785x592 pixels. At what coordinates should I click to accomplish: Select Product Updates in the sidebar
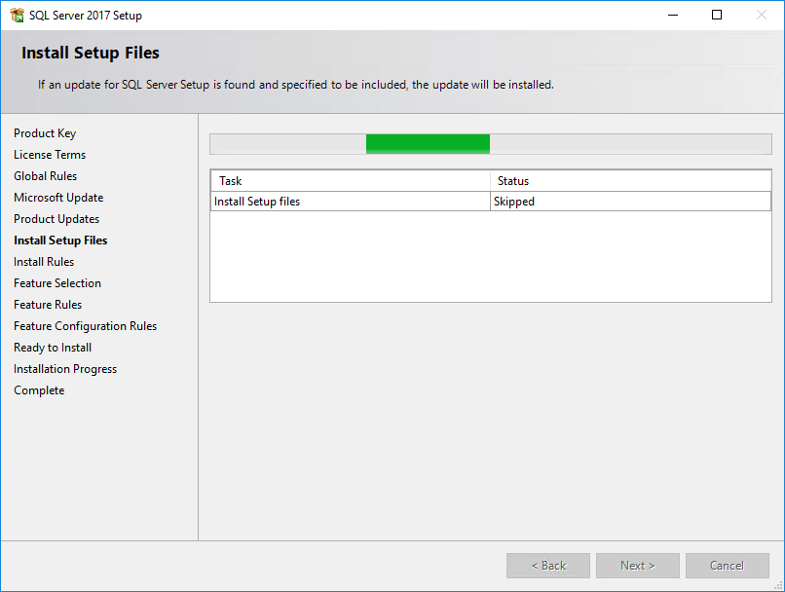pyautogui.click(x=56, y=219)
